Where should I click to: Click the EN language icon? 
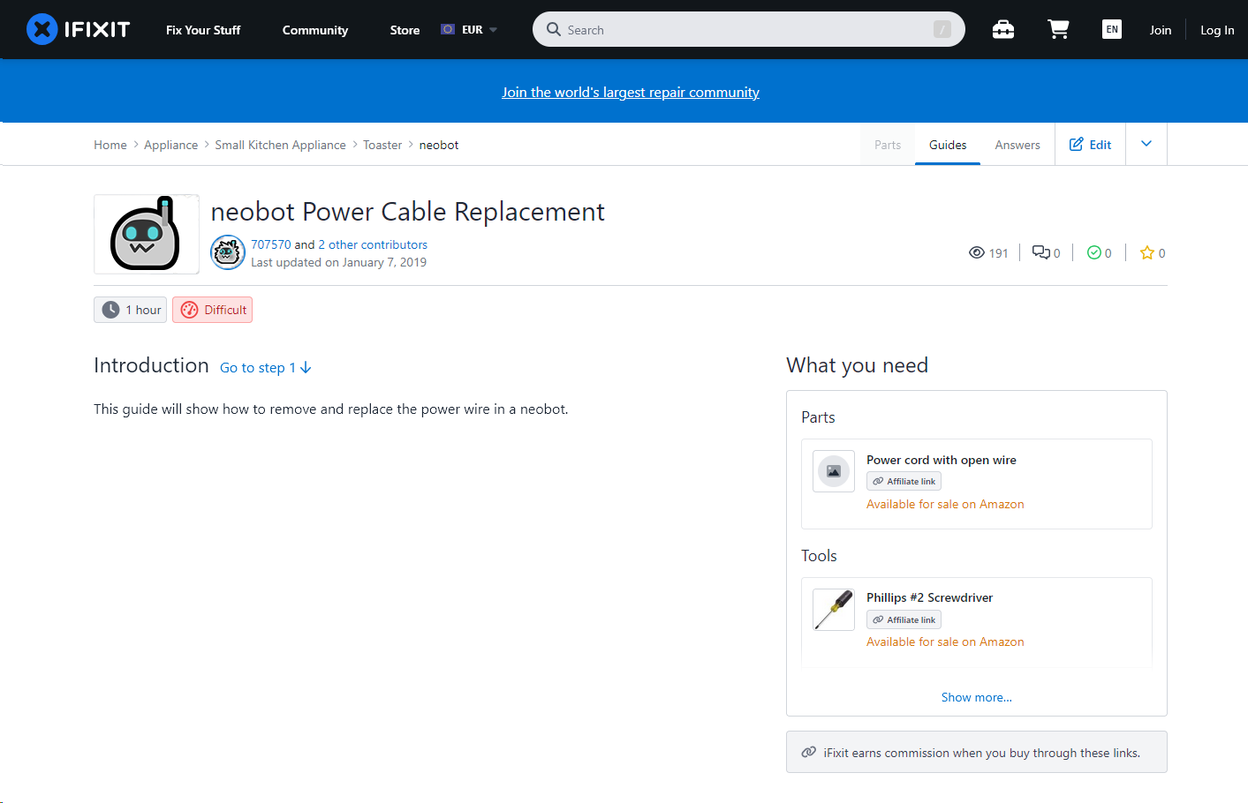[x=1112, y=29]
